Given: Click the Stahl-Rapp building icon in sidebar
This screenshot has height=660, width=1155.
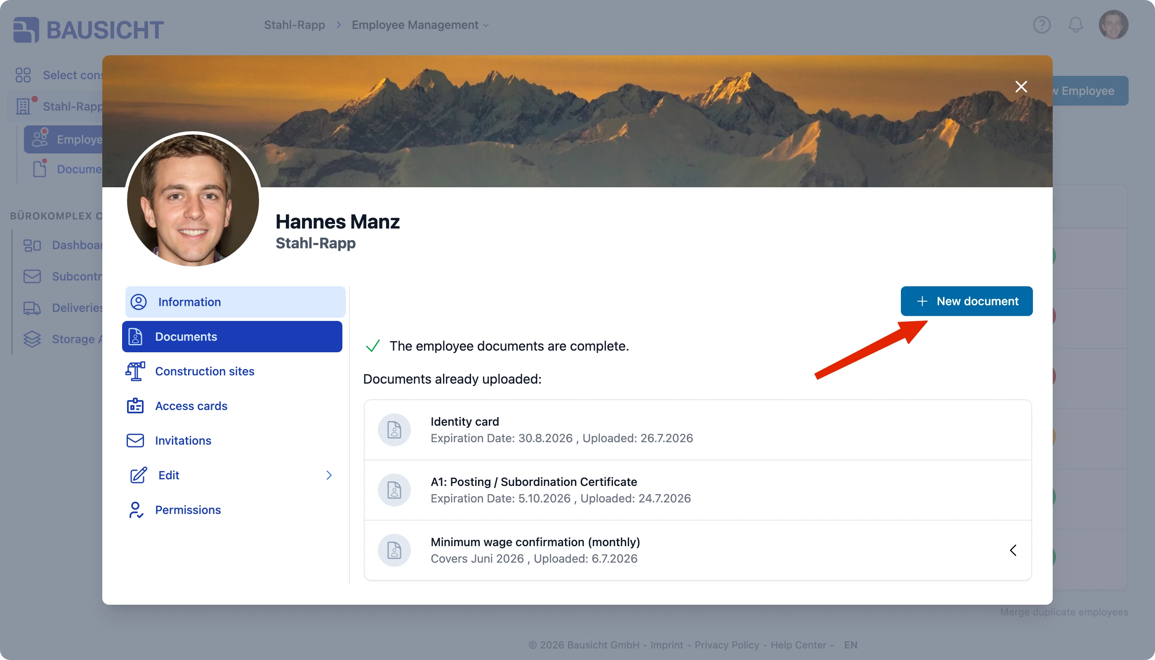Looking at the screenshot, I should click(23, 106).
